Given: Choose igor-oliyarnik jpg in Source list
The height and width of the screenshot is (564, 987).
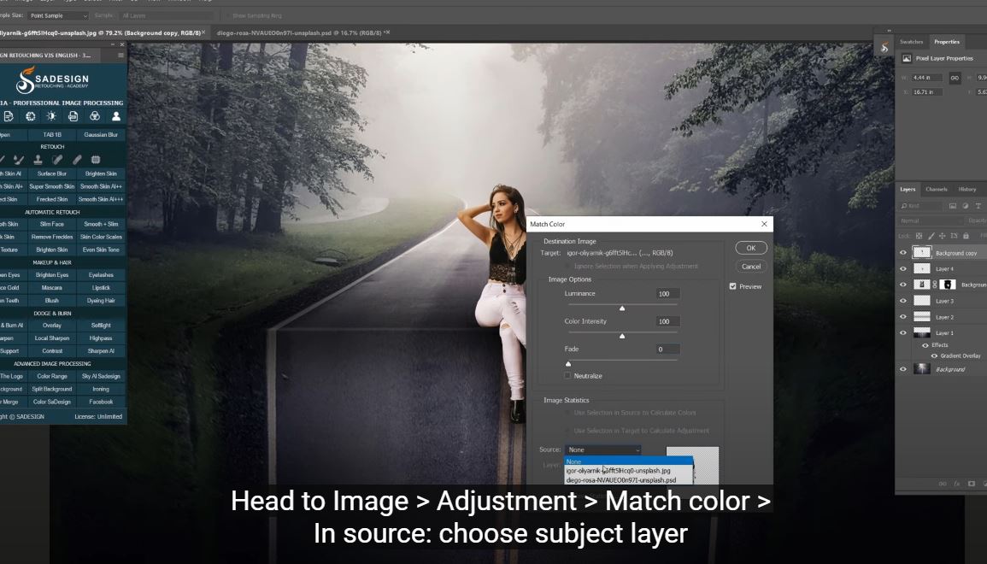Looking at the screenshot, I should 628,471.
